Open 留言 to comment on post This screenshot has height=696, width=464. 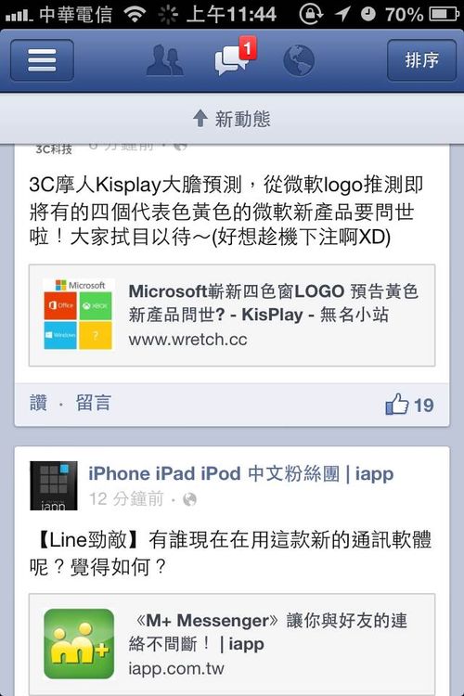(93, 403)
